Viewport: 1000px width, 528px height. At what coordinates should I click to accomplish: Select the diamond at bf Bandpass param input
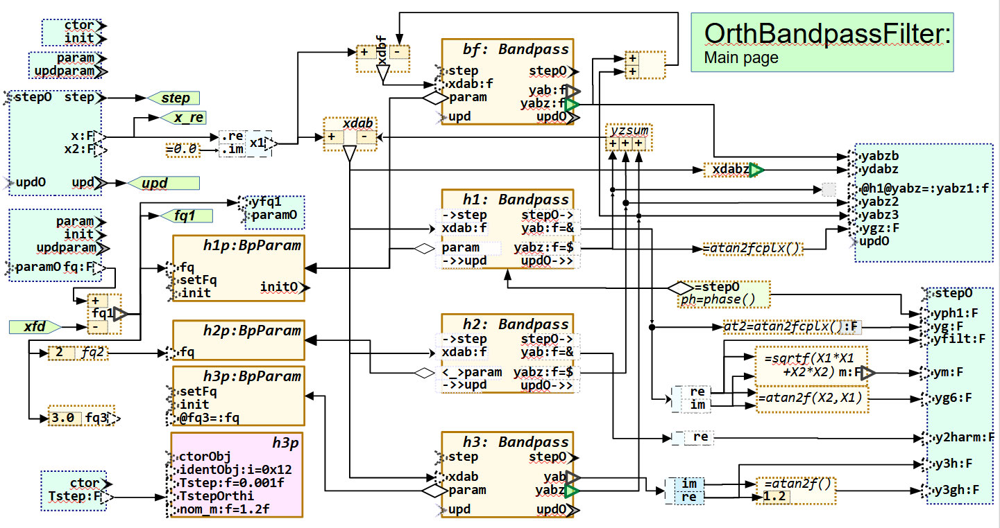coord(435,99)
